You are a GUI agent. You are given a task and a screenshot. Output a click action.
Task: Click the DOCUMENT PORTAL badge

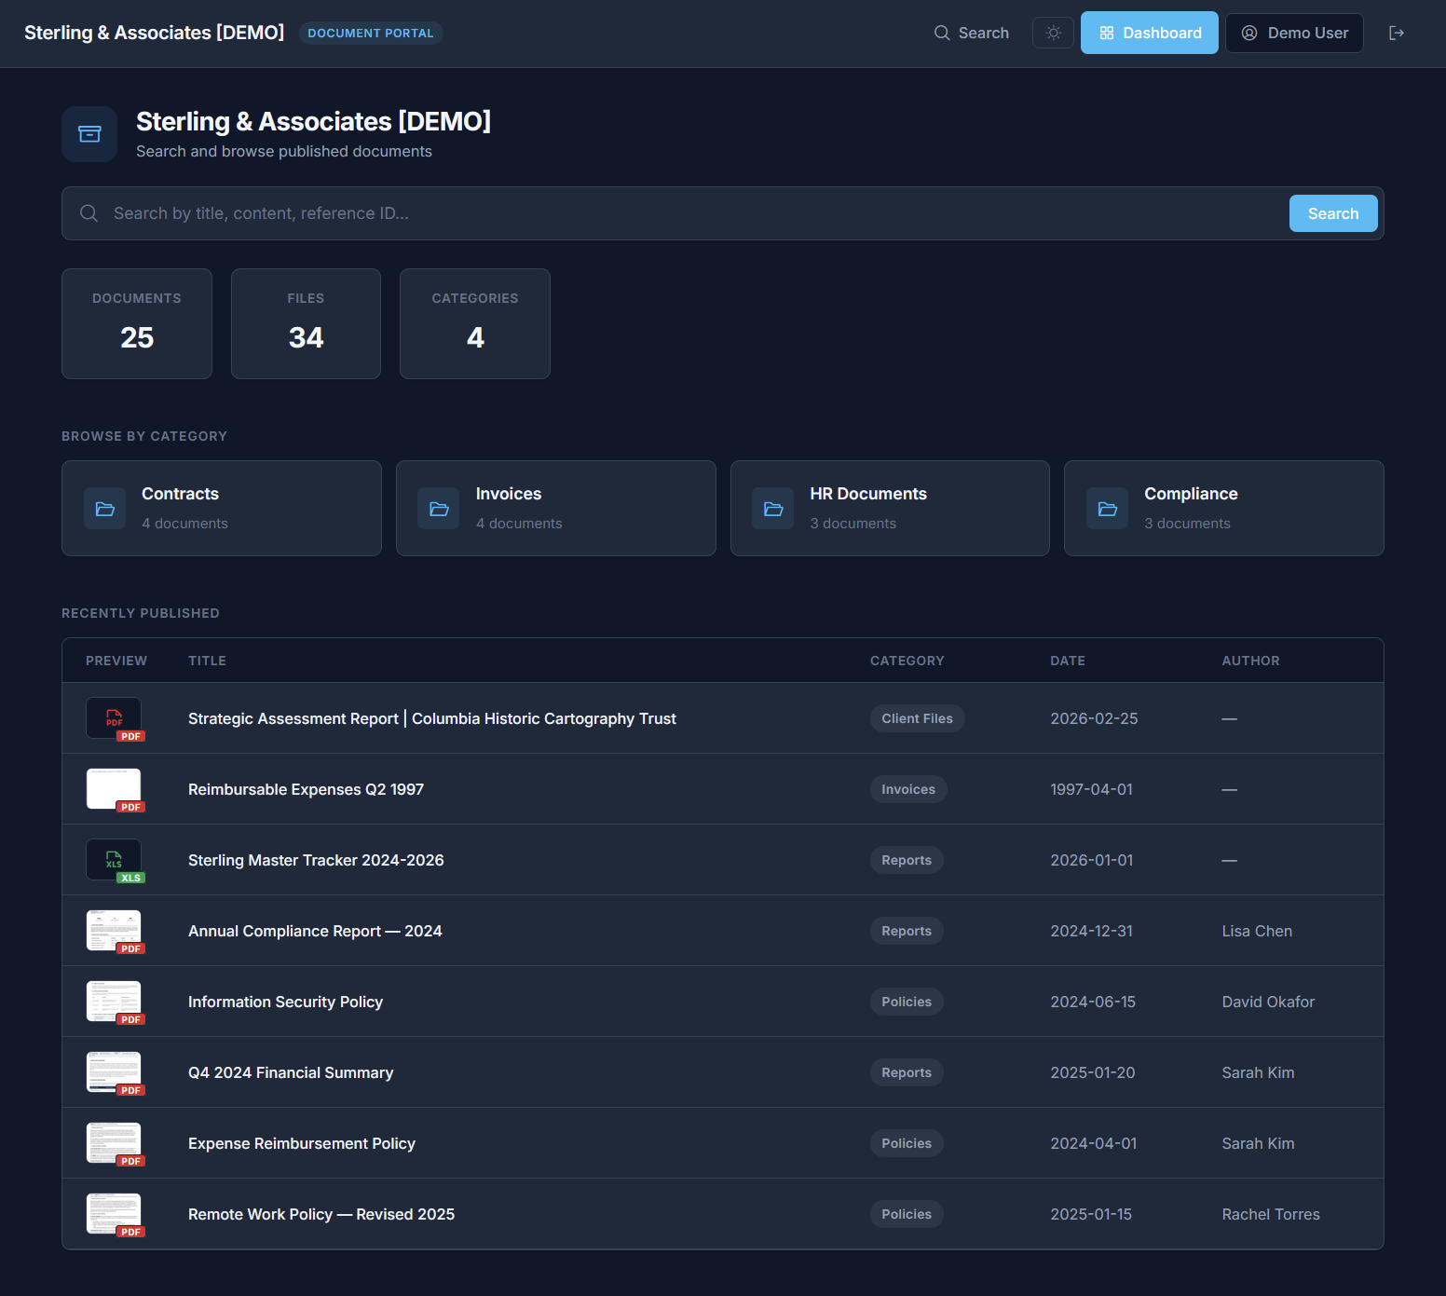tap(371, 33)
